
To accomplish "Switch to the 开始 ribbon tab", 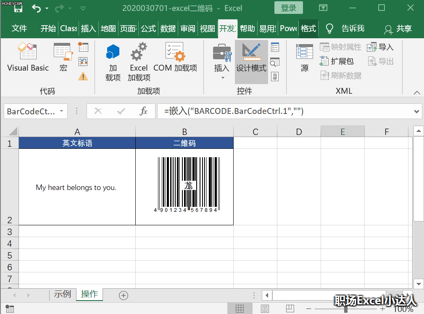I will click(48, 28).
